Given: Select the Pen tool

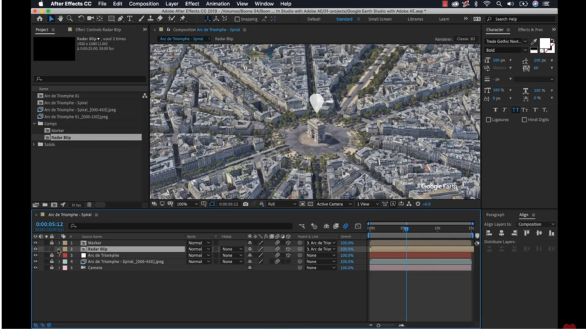Looking at the screenshot, I should pos(120,19).
